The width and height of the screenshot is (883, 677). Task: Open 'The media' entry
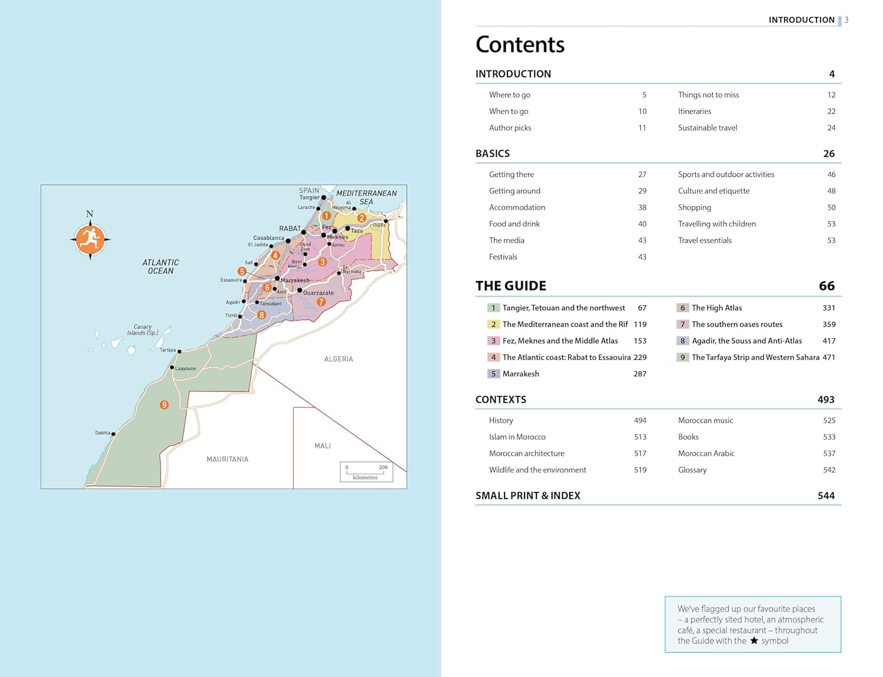pyautogui.click(x=507, y=240)
